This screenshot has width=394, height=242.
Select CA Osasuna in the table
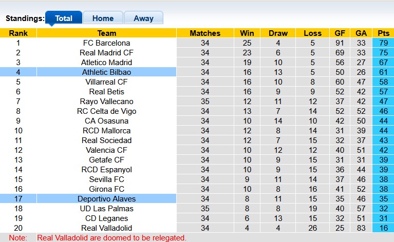tap(106, 121)
